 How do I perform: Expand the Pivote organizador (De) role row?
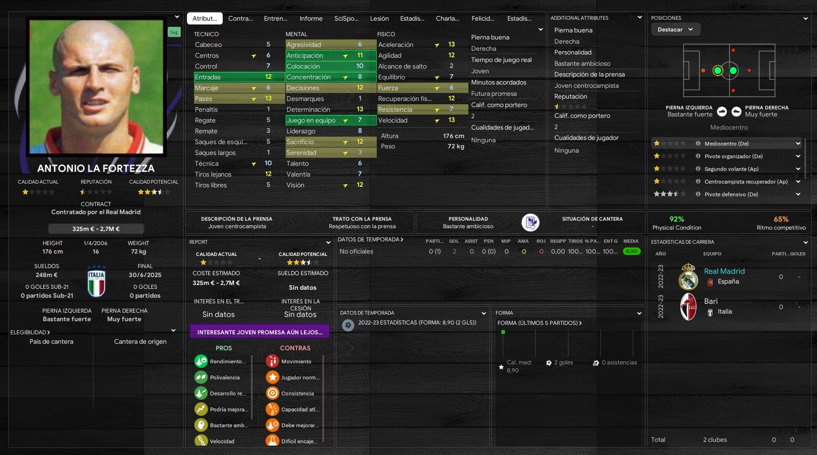point(798,156)
